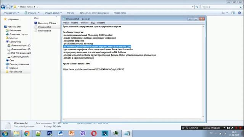Launch Google Chrome from the taskbar
244x137 pixels.
coord(27,134)
